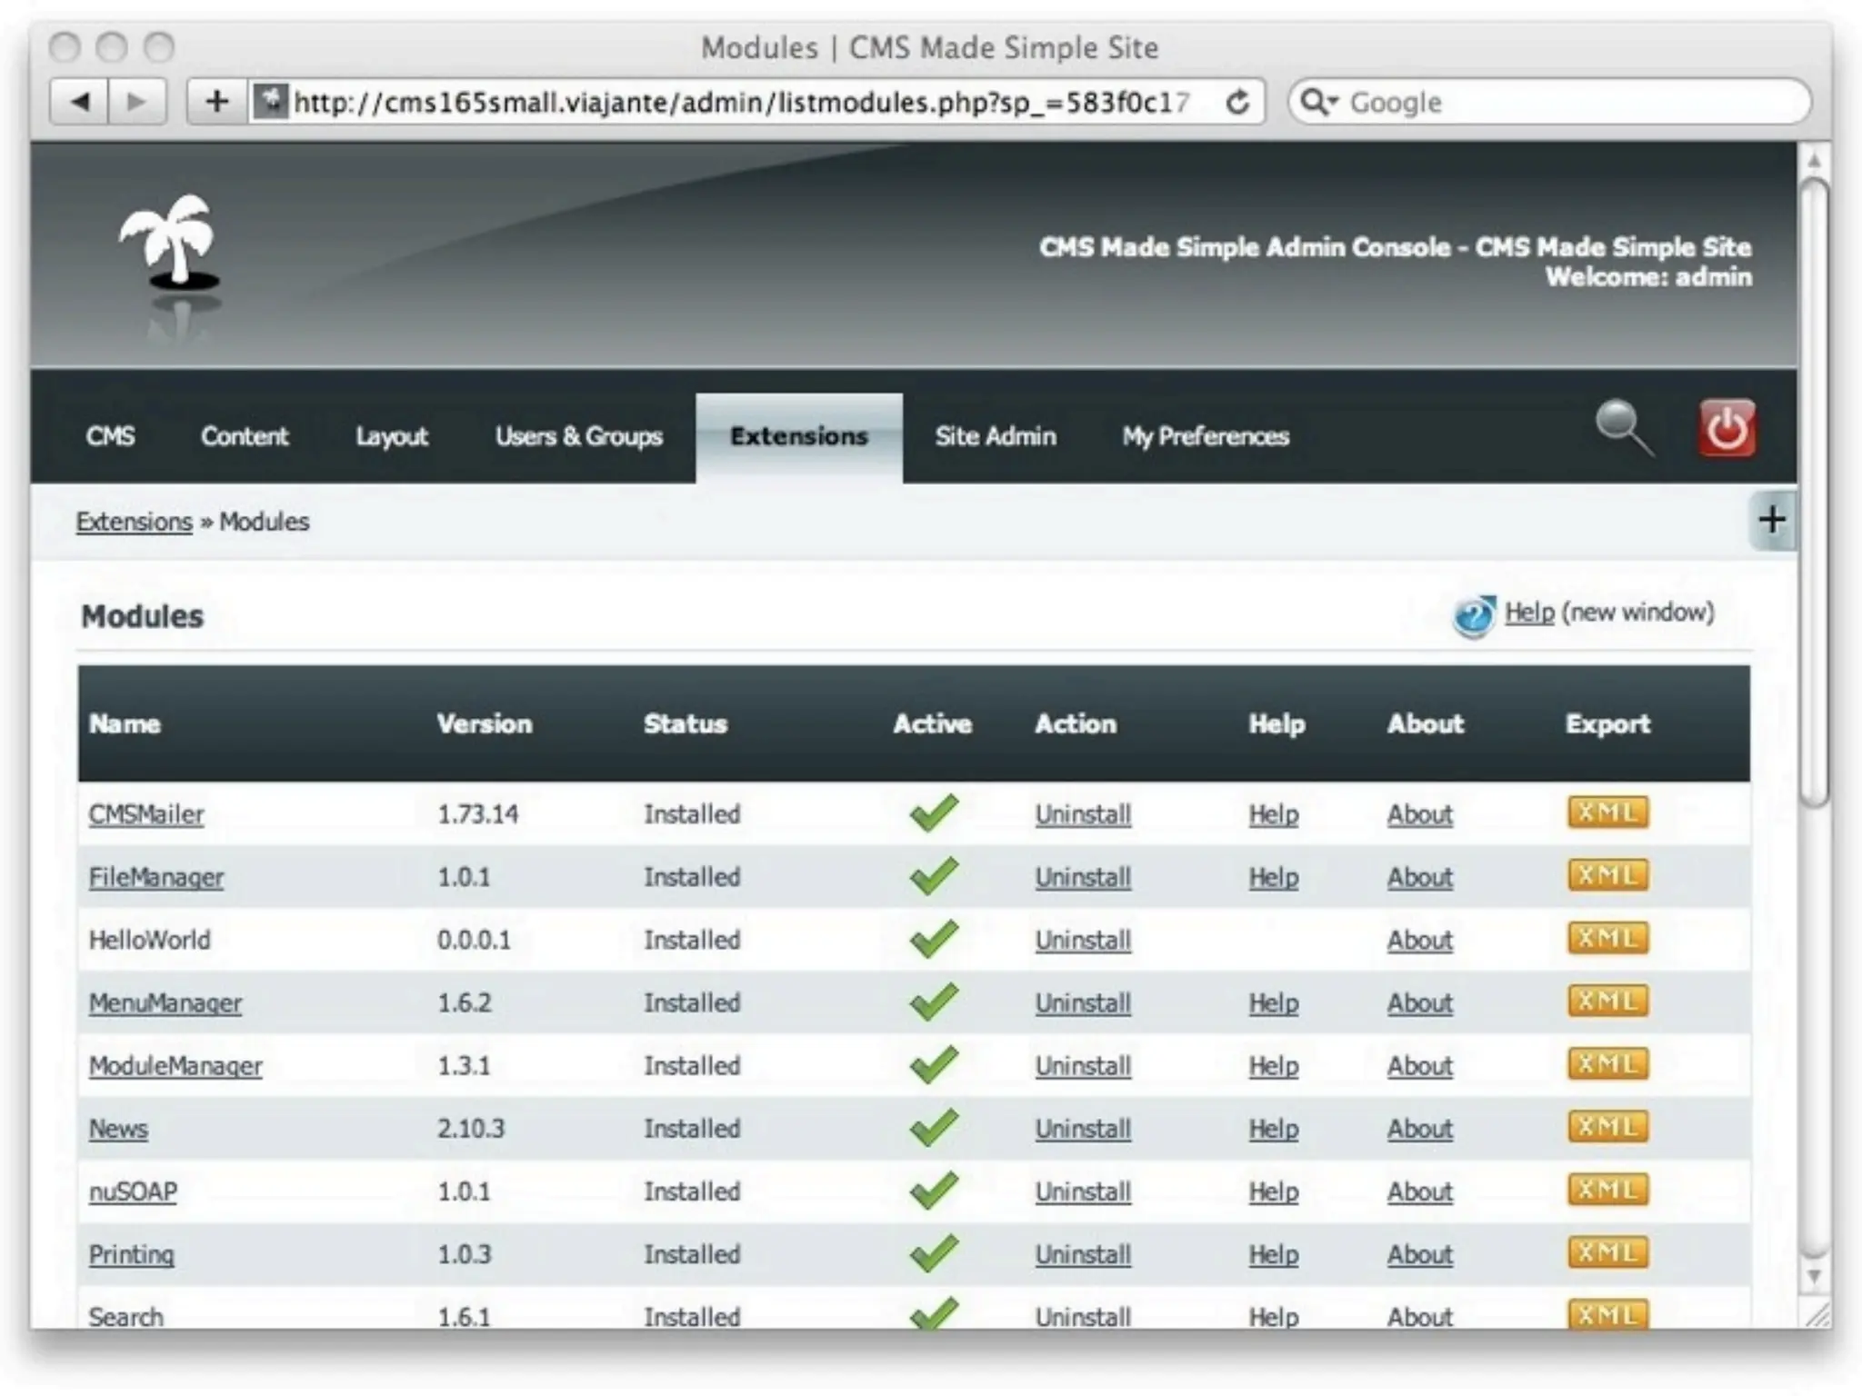Click the red logout power icon
The height and width of the screenshot is (1396, 1862).
pyautogui.click(x=1727, y=427)
